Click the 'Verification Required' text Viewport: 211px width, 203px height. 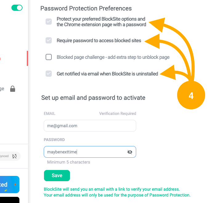[117, 114]
